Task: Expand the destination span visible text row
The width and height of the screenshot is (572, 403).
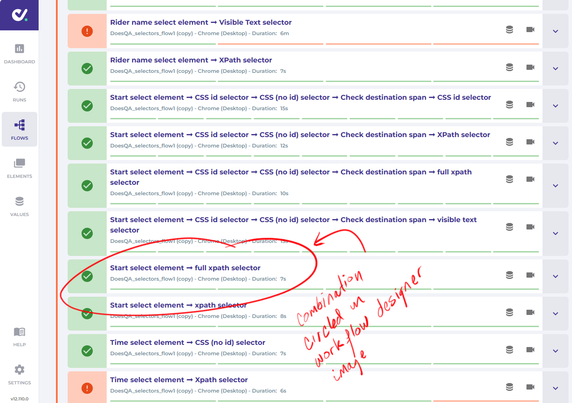Action: coord(556,233)
